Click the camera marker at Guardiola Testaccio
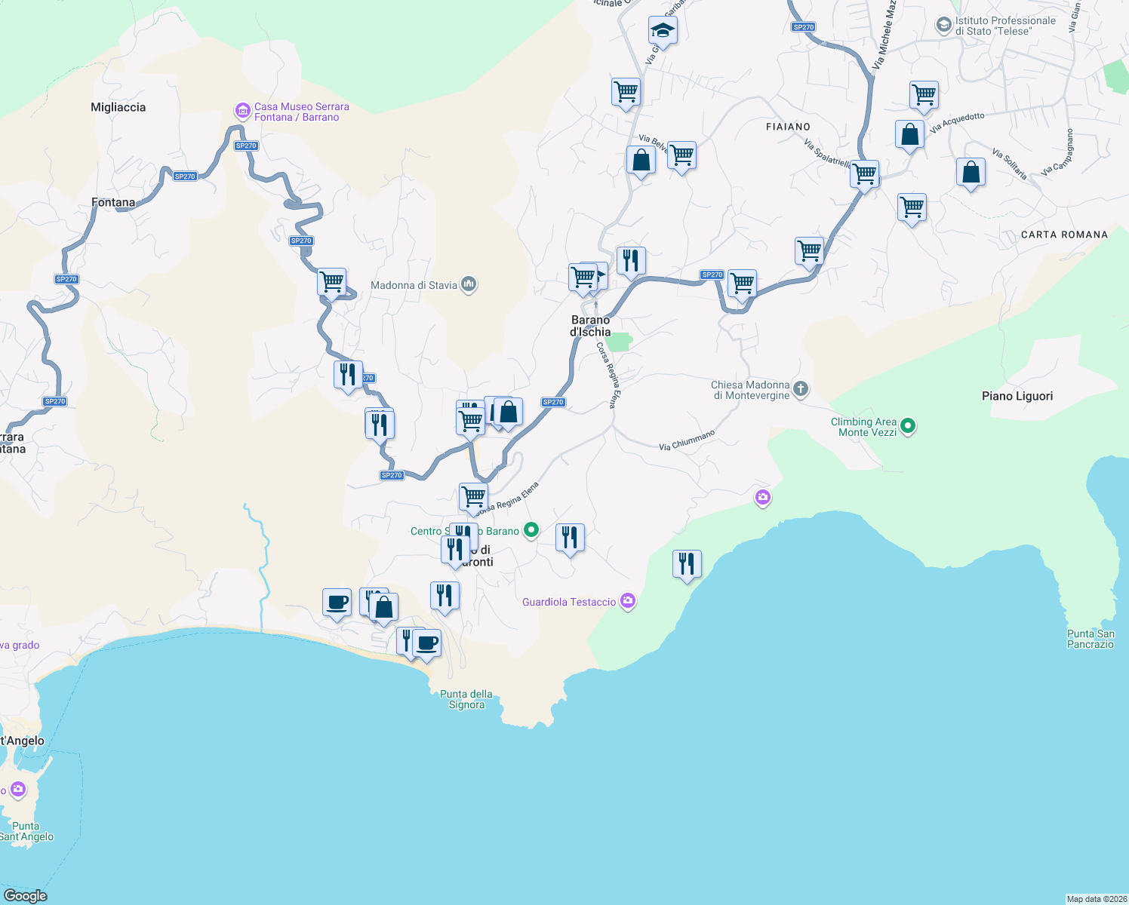The image size is (1129, 905). point(627,600)
